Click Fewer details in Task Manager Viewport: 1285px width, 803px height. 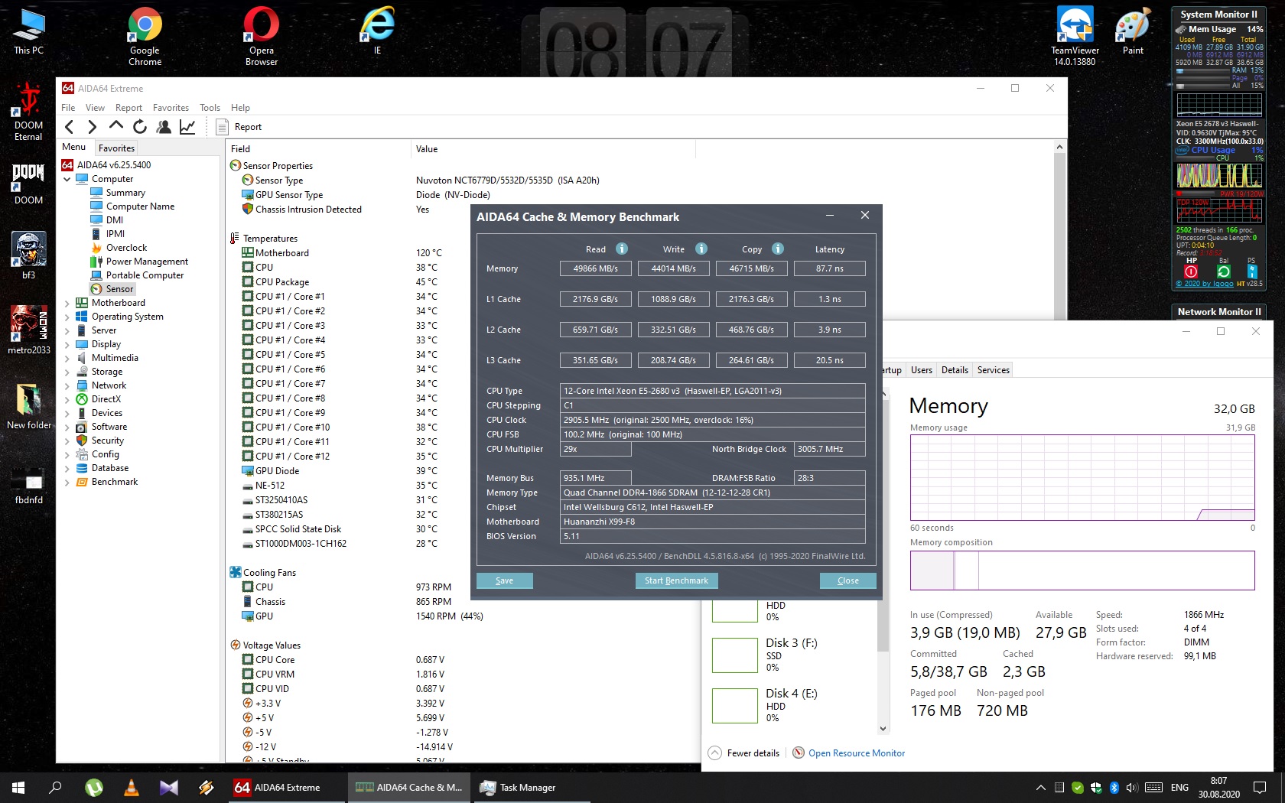[x=744, y=753]
